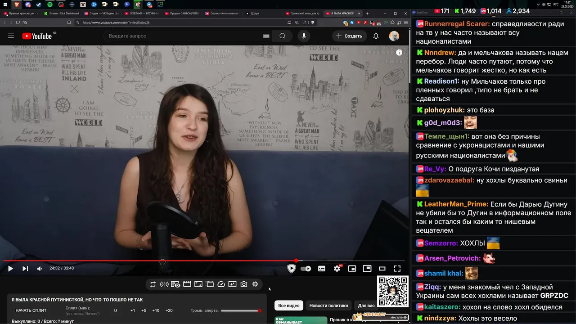The width and height of the screenshot is (576, 324).
Task: Switch to GOBZAVR browser tab
Action: (x=141, y=13)
